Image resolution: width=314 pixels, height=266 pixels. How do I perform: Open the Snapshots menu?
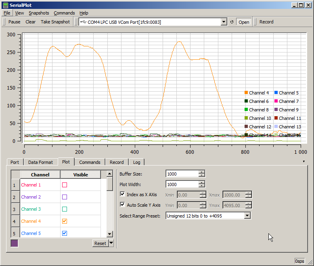click(x=39, y=13)
